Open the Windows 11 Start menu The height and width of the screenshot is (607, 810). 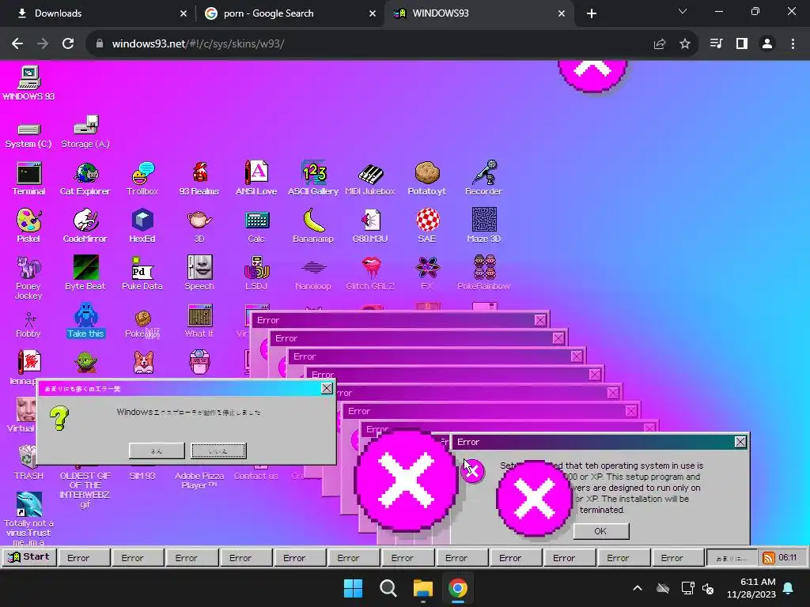click(354, 588)
